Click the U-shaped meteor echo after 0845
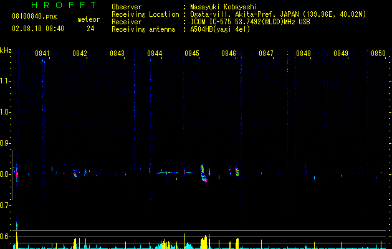Image resolution: width=392 pixels, height=249 pixels. [x=204, y=173]
